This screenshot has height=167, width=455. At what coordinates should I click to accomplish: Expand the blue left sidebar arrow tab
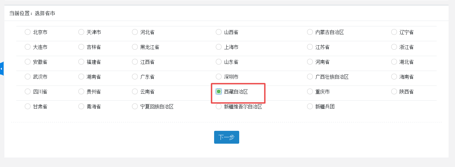[2, 69]
